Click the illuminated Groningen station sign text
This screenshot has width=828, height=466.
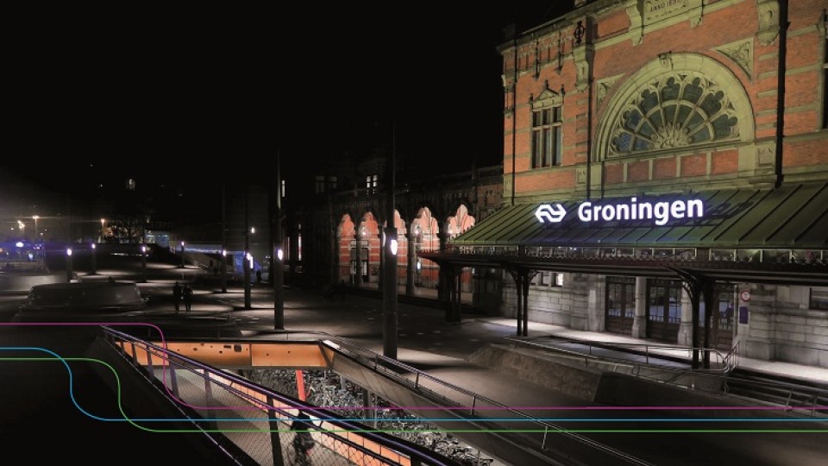click(x=640, y=211)
